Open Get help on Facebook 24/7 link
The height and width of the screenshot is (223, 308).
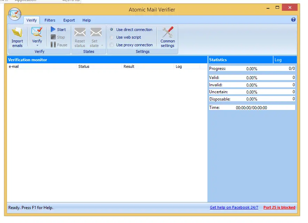(x=234, y=207)
